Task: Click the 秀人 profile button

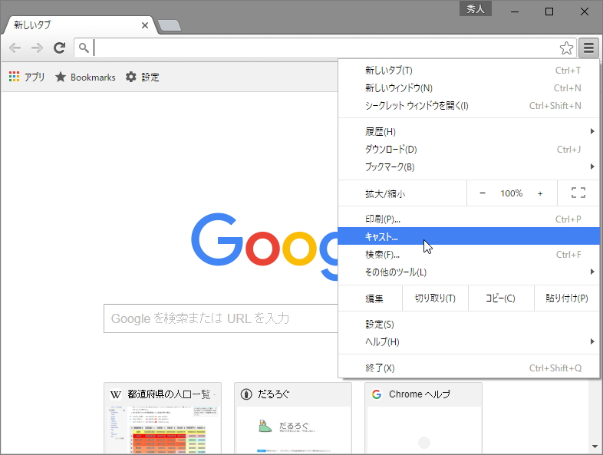Action: [476, 9]
